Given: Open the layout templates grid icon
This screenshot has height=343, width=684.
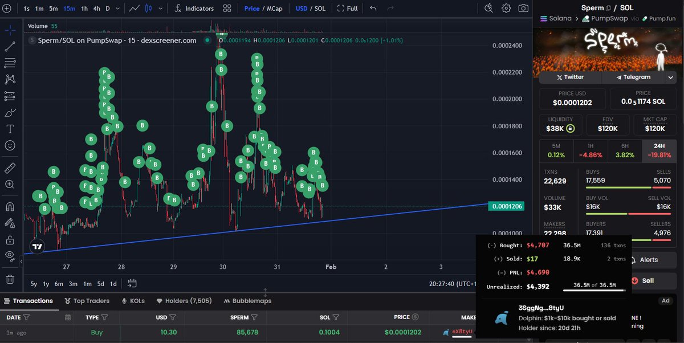Looking at the screenshot, I should pyautogui.click(x=227, y=9).
